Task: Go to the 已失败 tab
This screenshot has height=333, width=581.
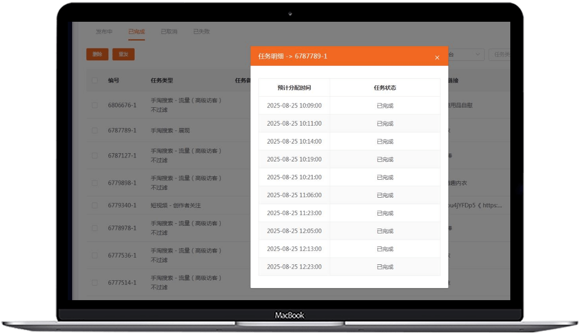Action: click(201, 32)
